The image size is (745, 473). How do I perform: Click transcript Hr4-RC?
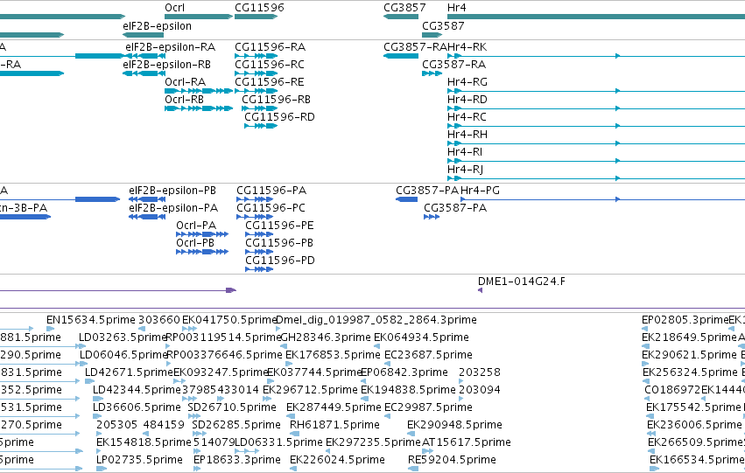pyautogui.click(x=467, y=117)
